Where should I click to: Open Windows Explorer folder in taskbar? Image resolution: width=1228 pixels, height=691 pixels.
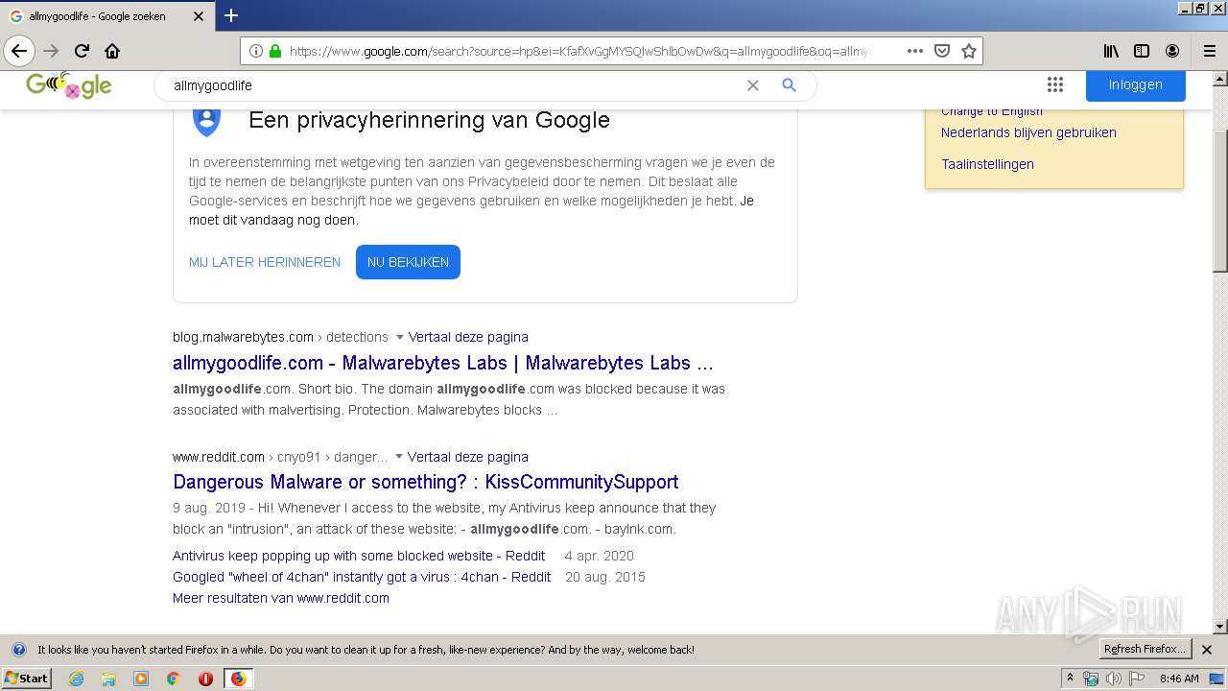pos(108,679)
